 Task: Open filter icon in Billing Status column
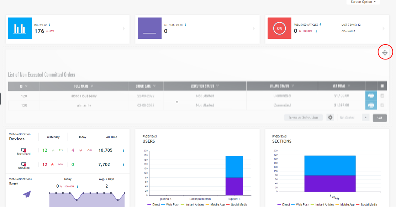[293, 86]
